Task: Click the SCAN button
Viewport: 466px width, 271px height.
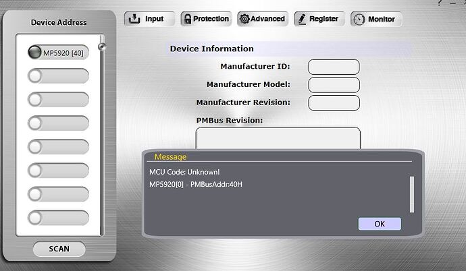Action: pyautogui.click(x=59, y=249)
